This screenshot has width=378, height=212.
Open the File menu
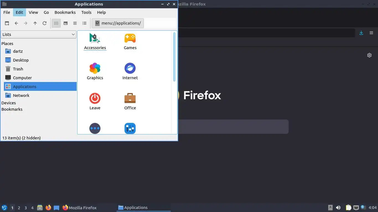click(x=7, y=12)
